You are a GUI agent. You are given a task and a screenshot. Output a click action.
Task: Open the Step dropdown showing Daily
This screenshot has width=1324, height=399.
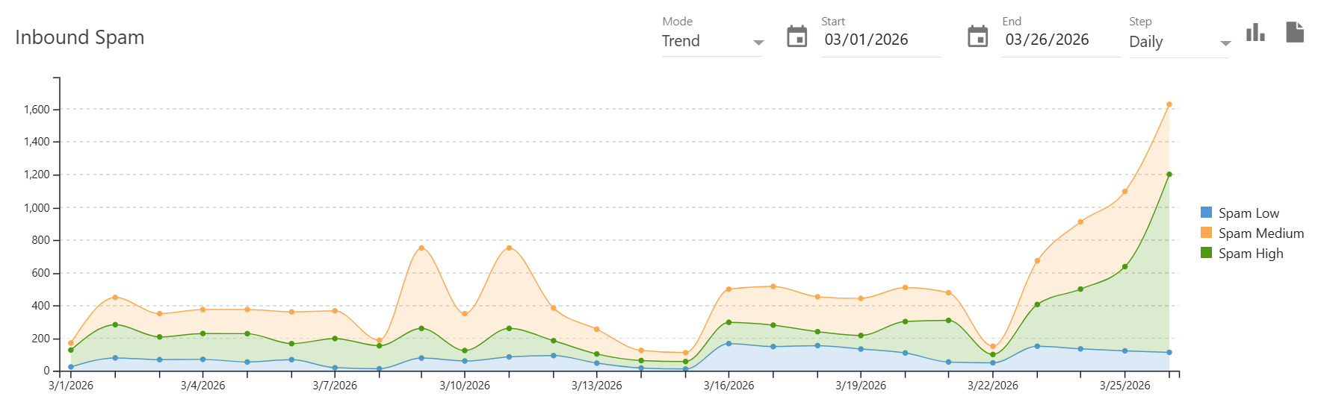coord(1178,43)
